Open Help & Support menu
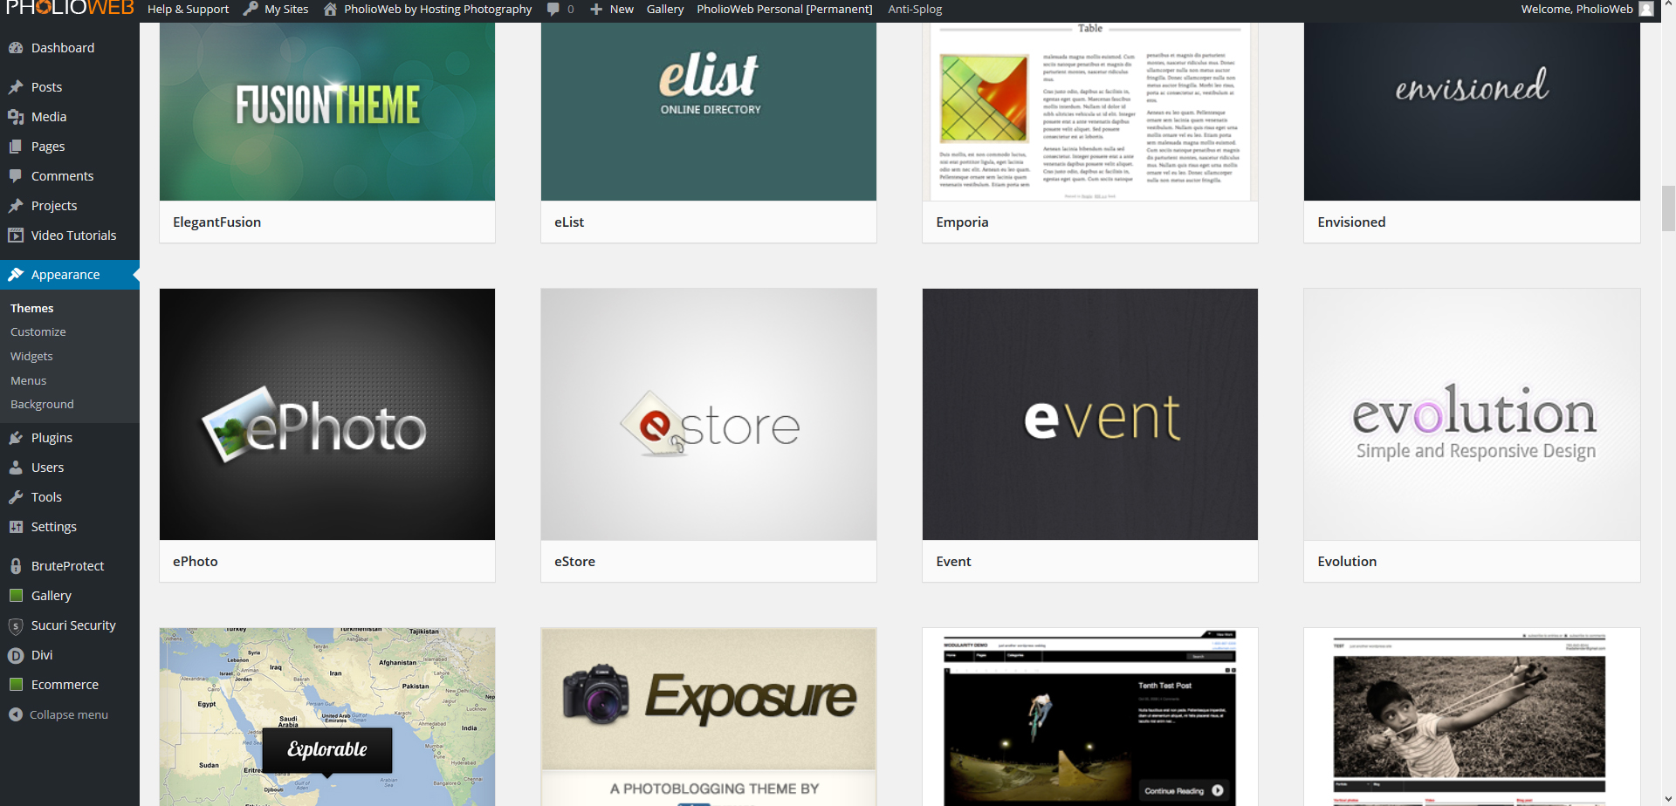The height and width of the screenshot is (806, 1676). point(188,9)
